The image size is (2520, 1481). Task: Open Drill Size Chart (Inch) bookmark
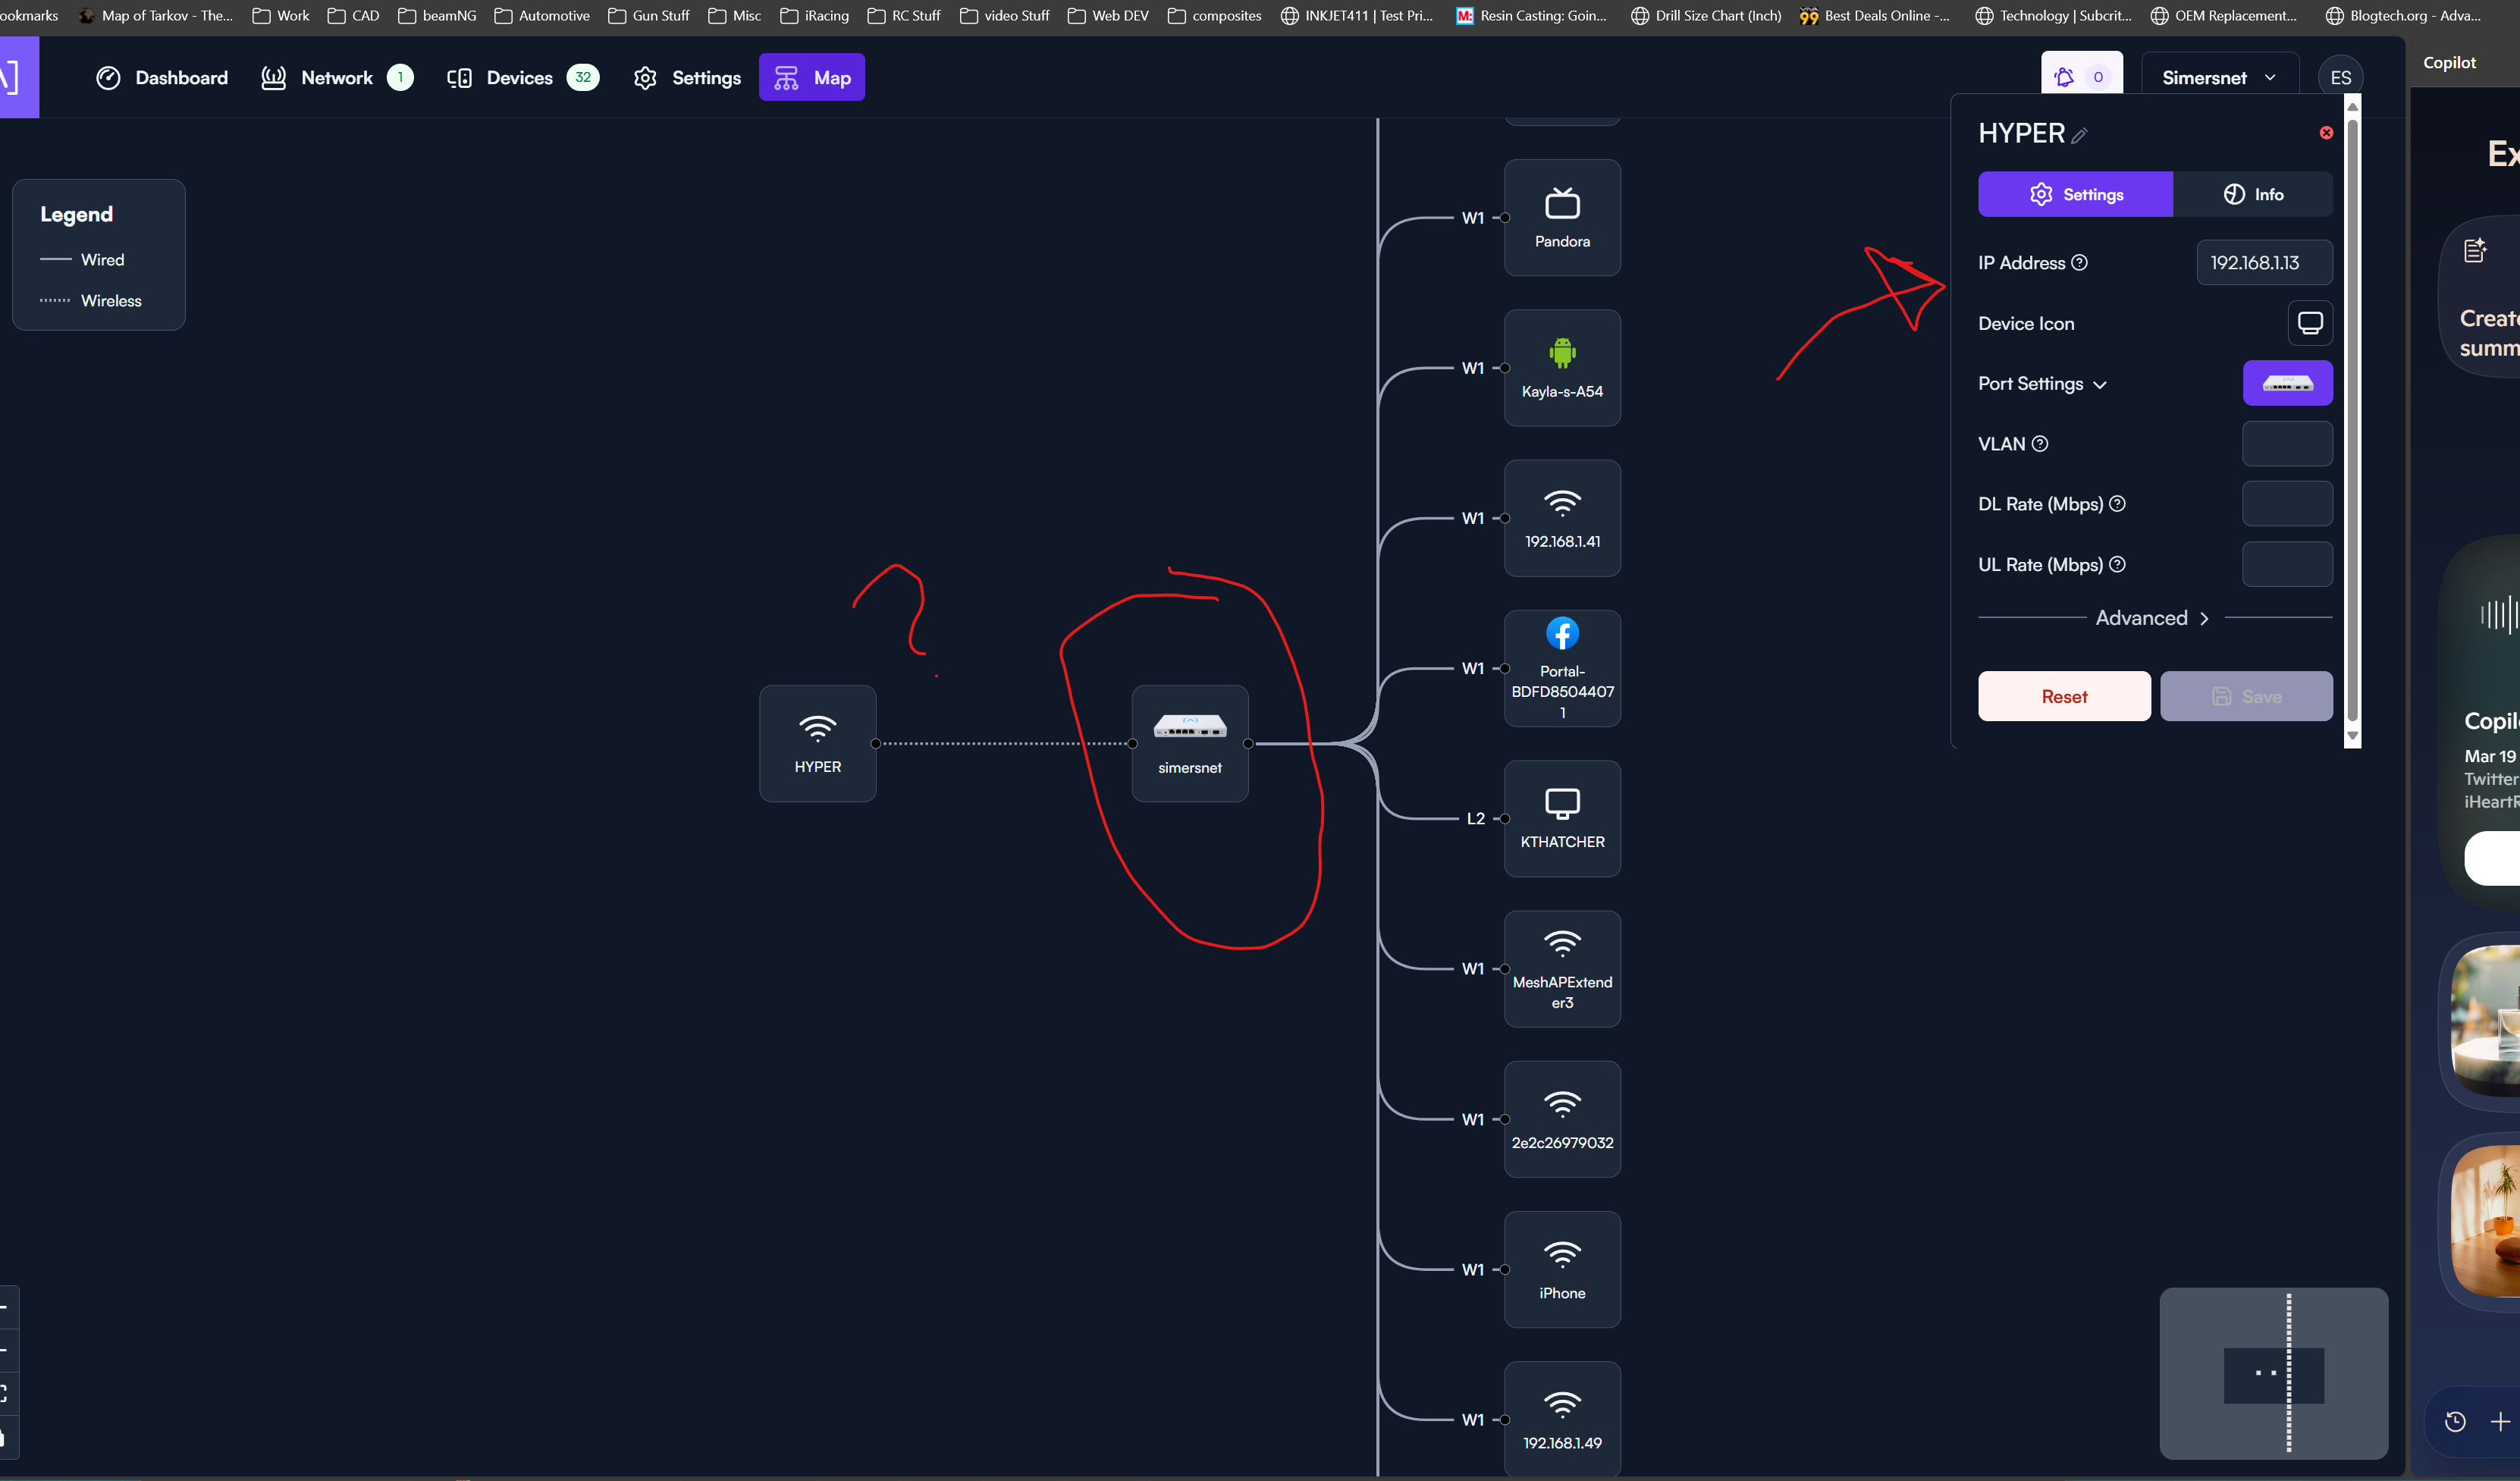coord(1706,15)
